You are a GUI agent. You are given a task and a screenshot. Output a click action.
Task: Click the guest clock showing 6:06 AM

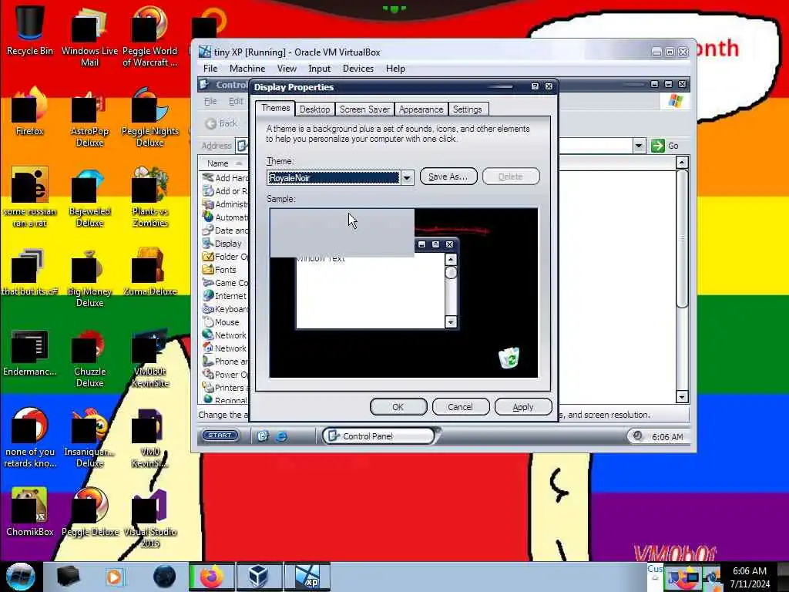(667, 437)
